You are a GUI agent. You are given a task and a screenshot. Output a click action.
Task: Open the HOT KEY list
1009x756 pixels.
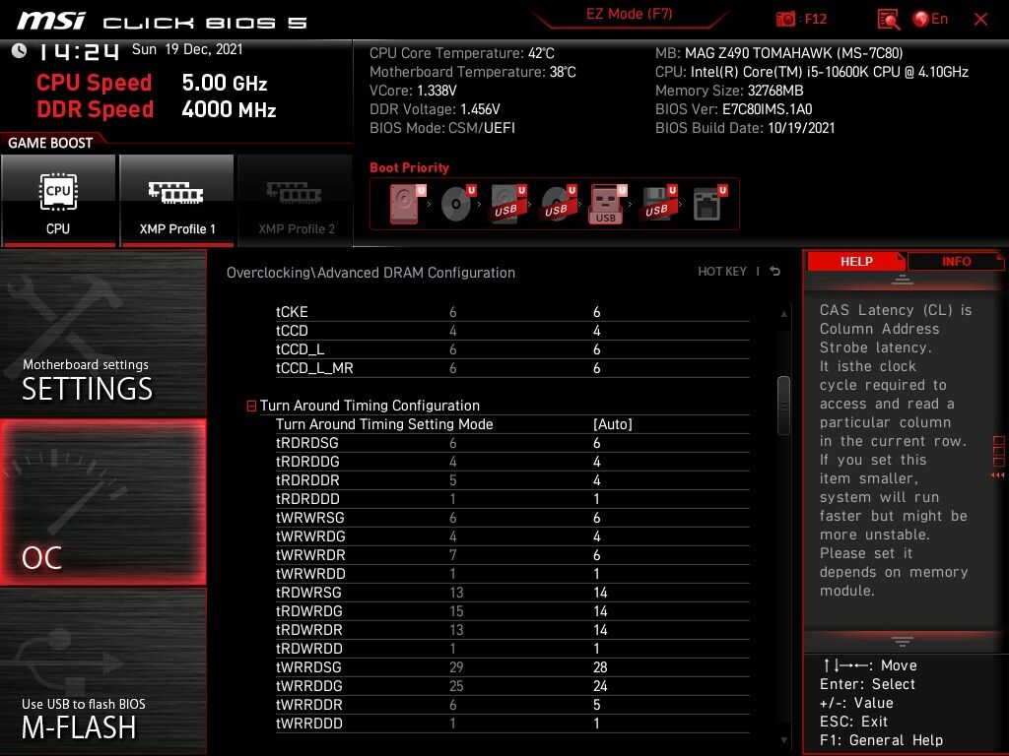tap(722, 272)
